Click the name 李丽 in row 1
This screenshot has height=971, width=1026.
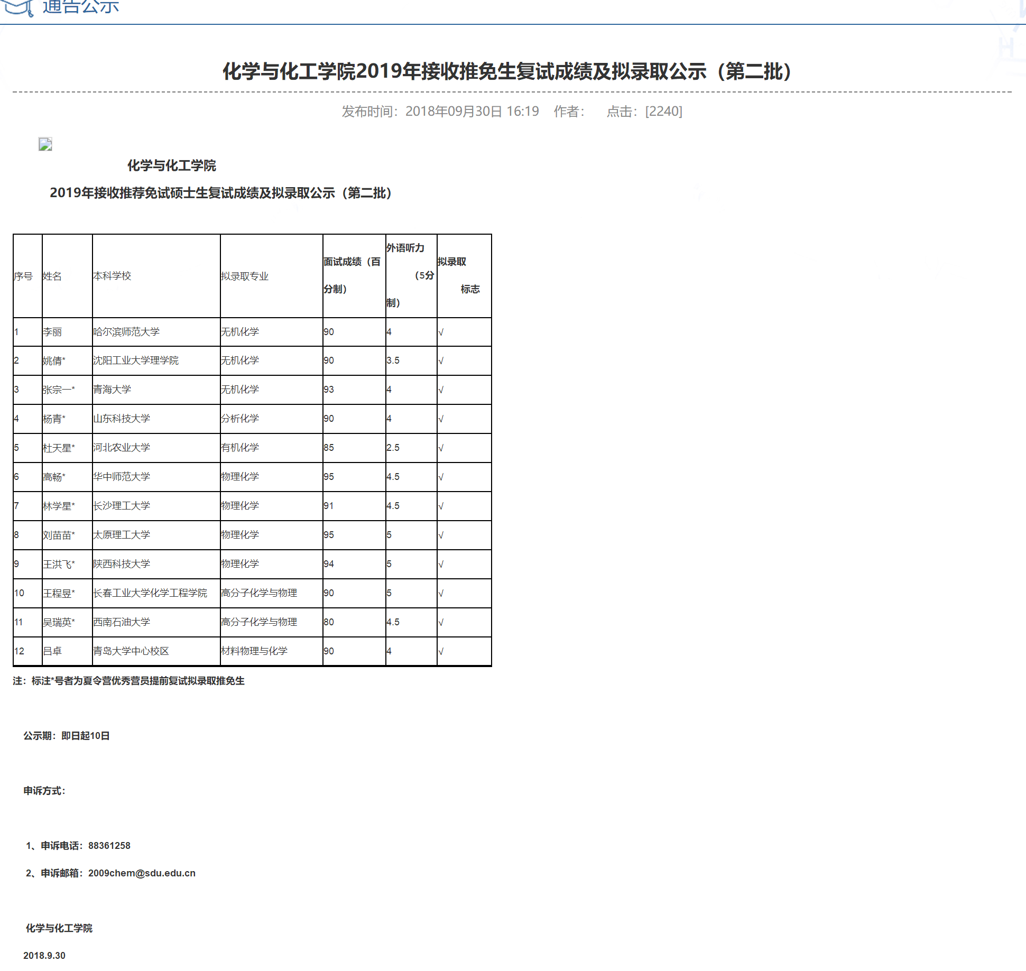[52, 332]
